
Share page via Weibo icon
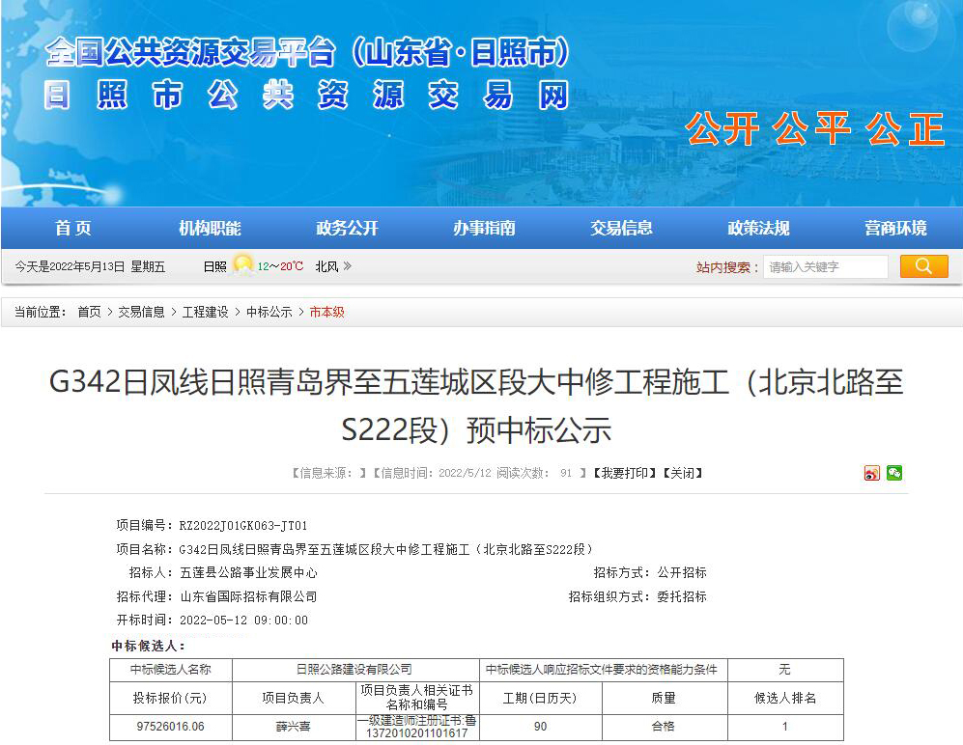click(x=871, y=473)
